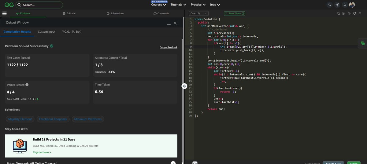This screenshot has width=367, height=164.
Task: Open the language translate icon
Action: 329,5
